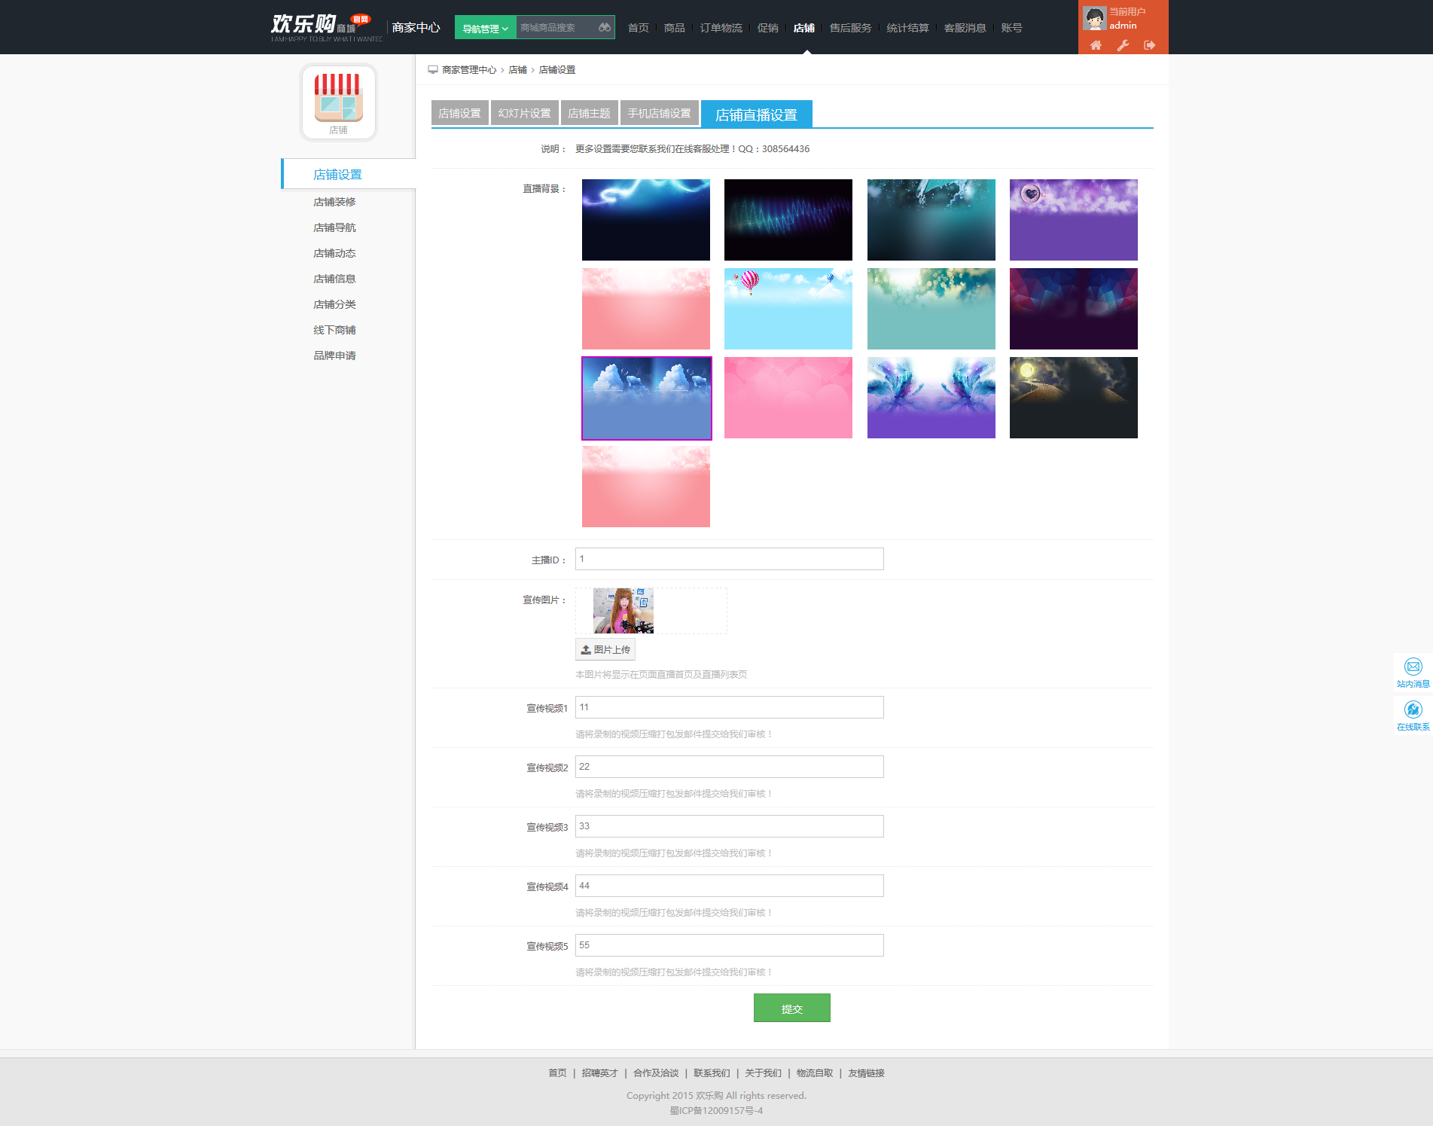Click the home icon under admin
This screenshot has width=1433, height=1126.
[1096, 45]
